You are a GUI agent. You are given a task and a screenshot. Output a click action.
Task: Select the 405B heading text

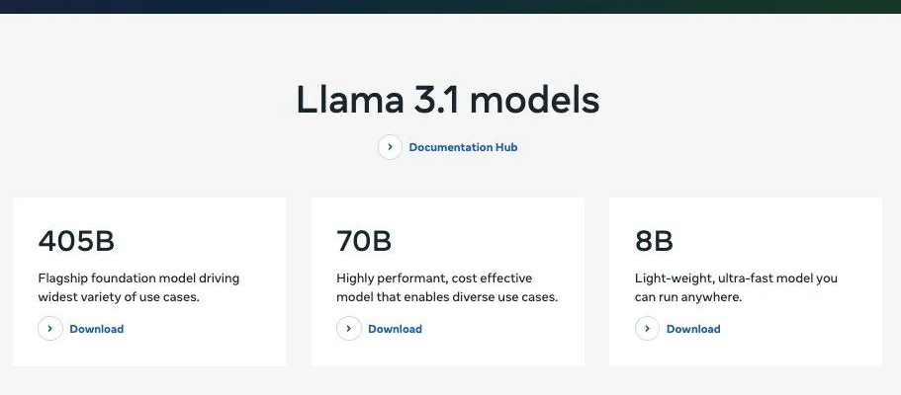pos(76,241)
